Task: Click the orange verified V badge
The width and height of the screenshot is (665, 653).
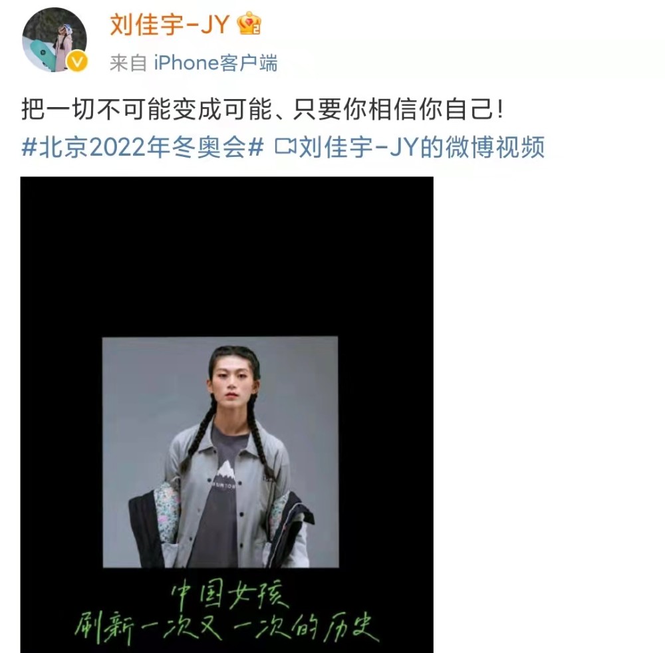Action: click(76, 63)
